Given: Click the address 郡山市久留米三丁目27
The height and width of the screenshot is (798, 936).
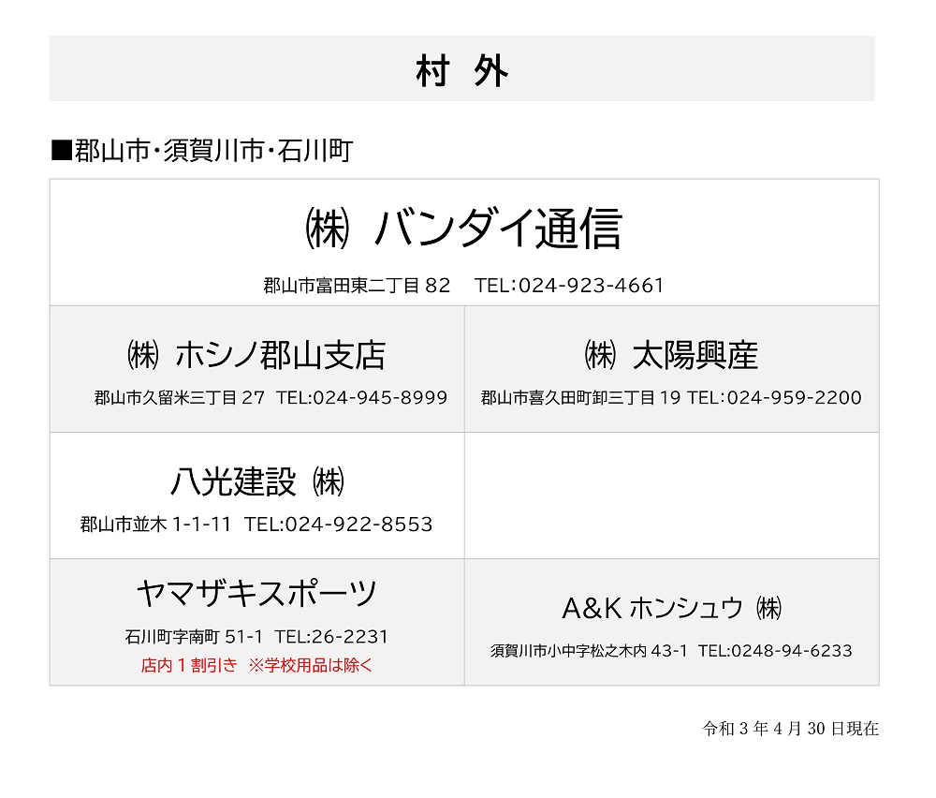Looking at the screenshot, I should coord(179,398).
